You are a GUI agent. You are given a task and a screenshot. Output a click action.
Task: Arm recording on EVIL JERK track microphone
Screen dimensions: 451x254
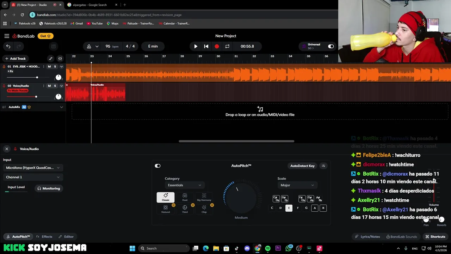(4, 66)
